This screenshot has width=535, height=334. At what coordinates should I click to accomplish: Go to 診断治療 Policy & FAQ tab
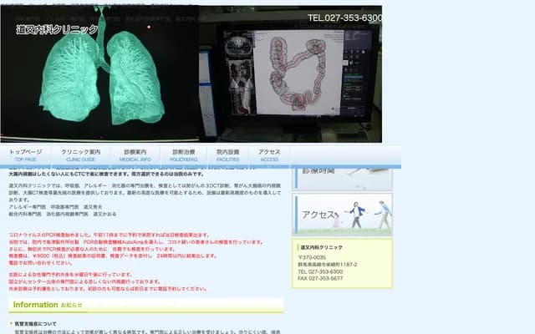click(x=184, y=155)
